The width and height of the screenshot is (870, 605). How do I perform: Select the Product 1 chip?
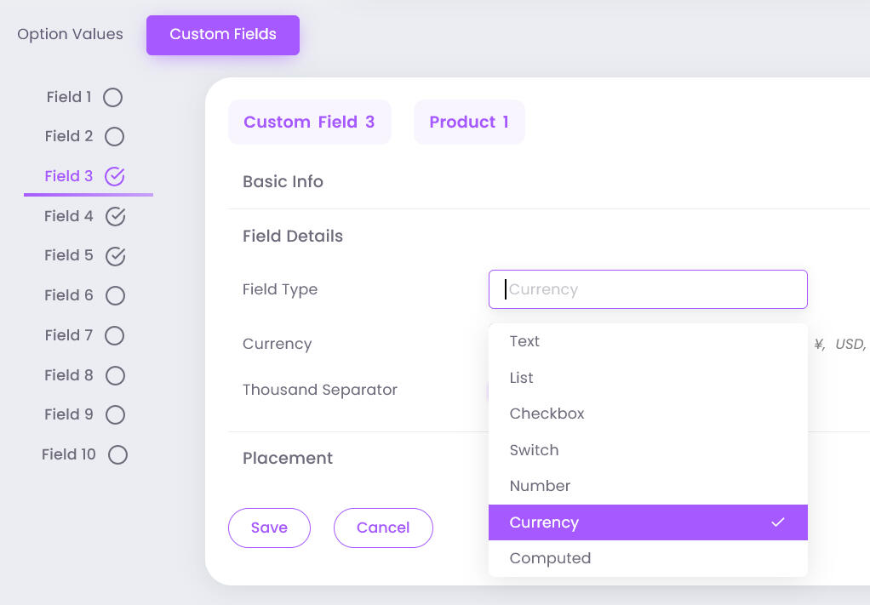click(469, 122)
